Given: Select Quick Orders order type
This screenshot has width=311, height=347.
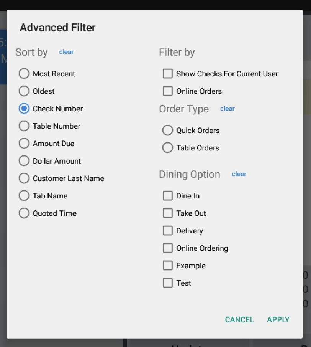Looking at the screenshot, I should (168, 131).
